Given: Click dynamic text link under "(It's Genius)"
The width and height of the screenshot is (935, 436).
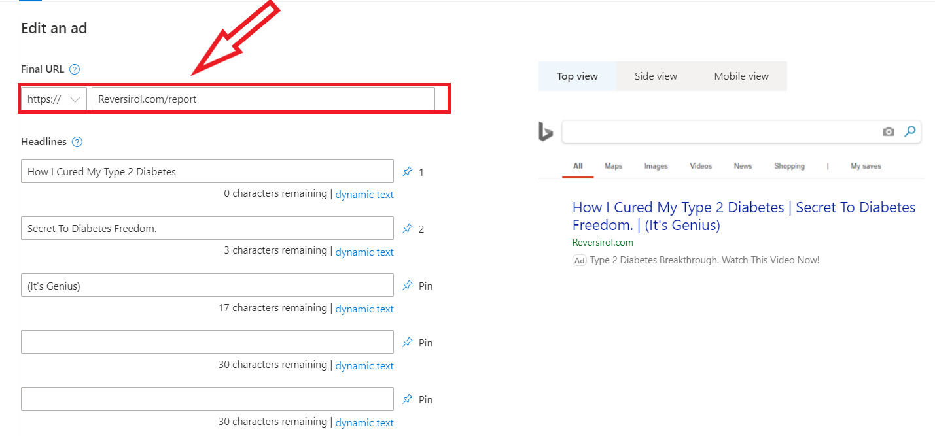Looking at the screenshot, I should (364, 309).
